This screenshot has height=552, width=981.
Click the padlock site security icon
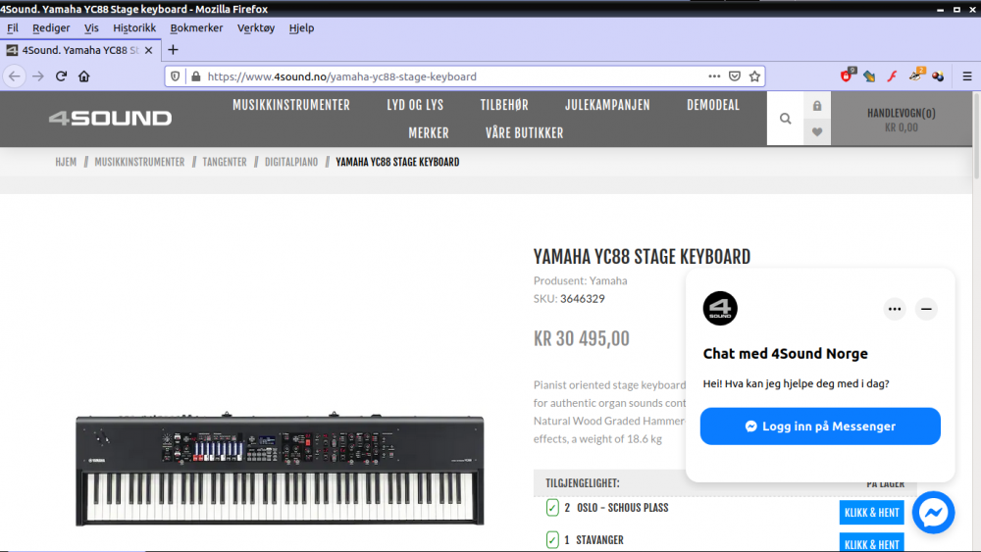point(196,76)
